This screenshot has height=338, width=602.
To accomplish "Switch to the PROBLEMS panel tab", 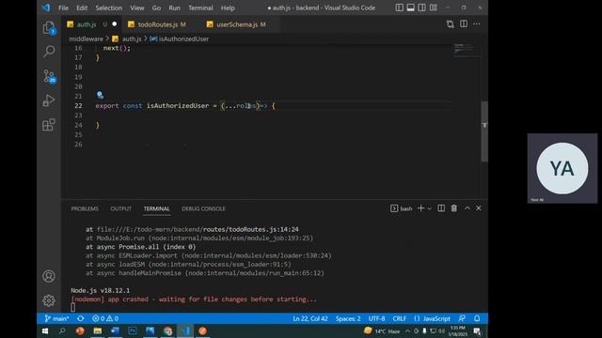I will (x=85, y=208).
